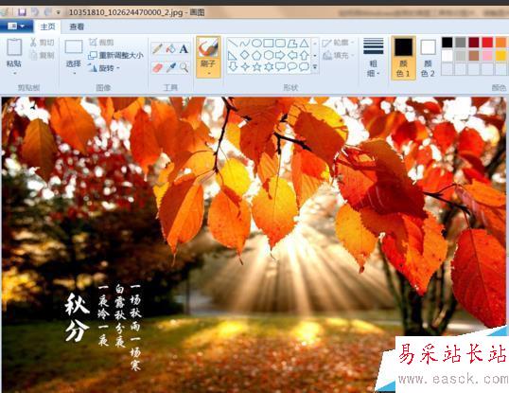Switch to the 主页 tab

(x=47, y=27)
